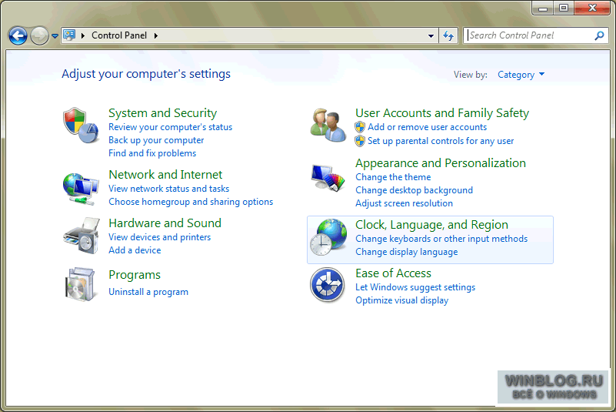Open the View by Category dropdown
The height and width of the screenshot is (412, 616).
pyautogui.click(x=521, y=75)
